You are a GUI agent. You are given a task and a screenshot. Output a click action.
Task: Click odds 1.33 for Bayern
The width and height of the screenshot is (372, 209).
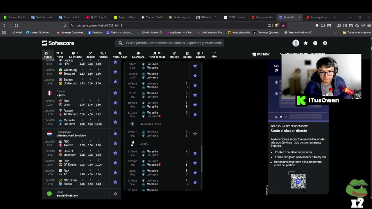pos(82,83)
